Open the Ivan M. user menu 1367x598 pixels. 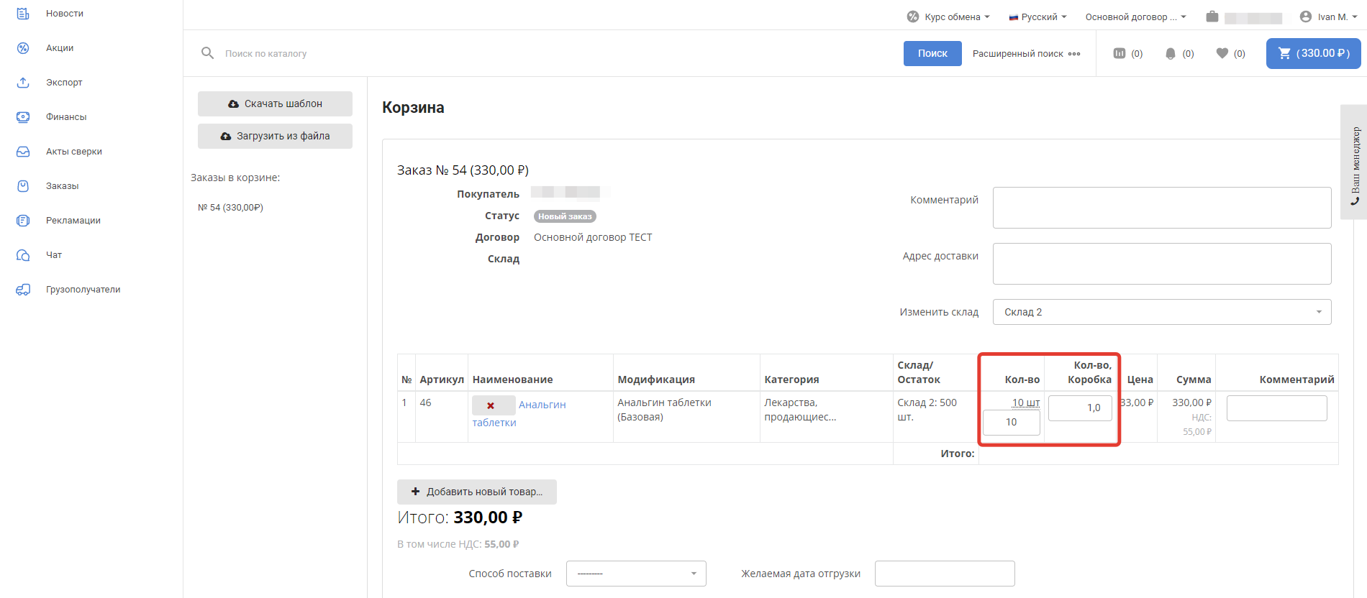click(x=1329, y=17)
